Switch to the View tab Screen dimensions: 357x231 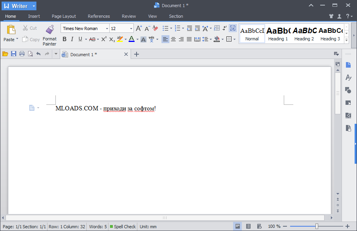(x=152, y=16)
